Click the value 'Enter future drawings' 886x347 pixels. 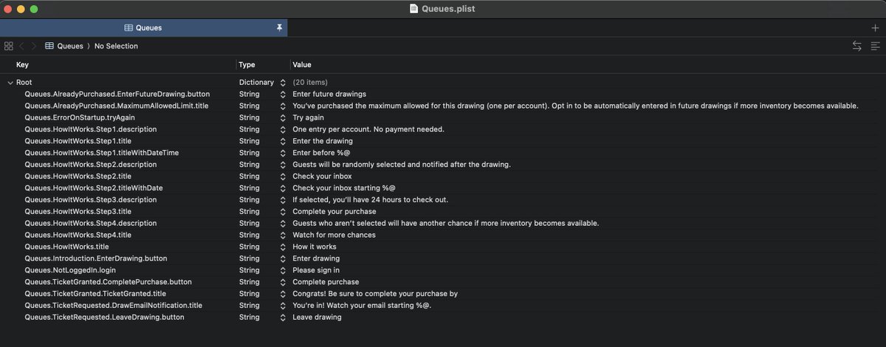[329, 94]
